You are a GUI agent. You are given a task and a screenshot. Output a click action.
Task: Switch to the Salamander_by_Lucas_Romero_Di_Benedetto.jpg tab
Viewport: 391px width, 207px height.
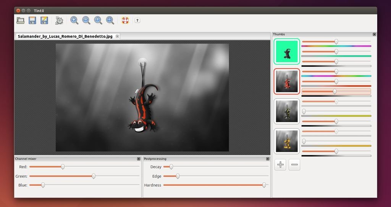pyautogui.click(x=65, y=37)
